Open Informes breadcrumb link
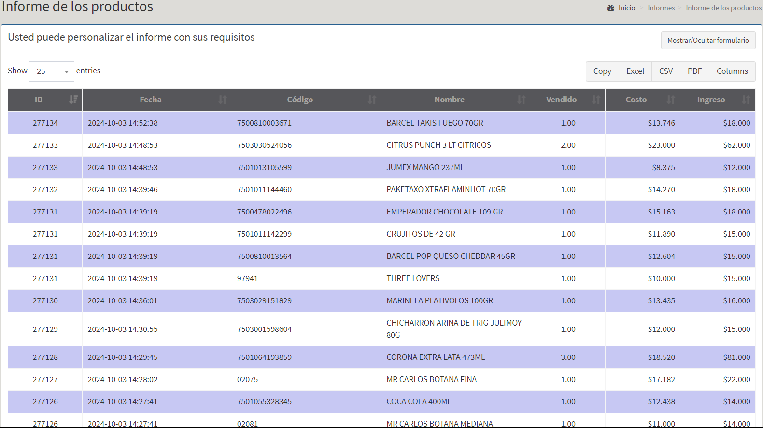 [x=661, y=8]
